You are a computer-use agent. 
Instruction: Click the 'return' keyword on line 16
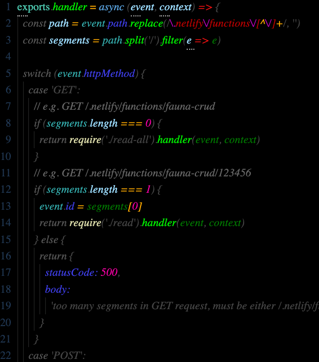[53, 256]
